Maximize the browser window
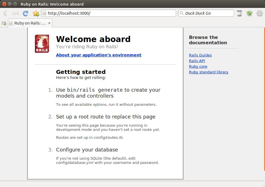This screenshot has height=187, width=265. tap(15, 4)
